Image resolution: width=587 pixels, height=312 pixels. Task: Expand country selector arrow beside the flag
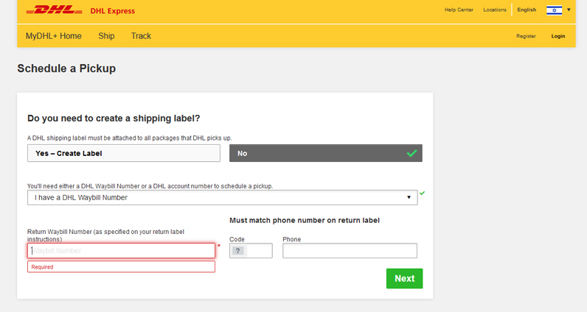tap(569, 10)
